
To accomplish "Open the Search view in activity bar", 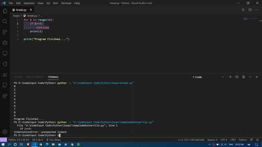I will tap(5, 22).
